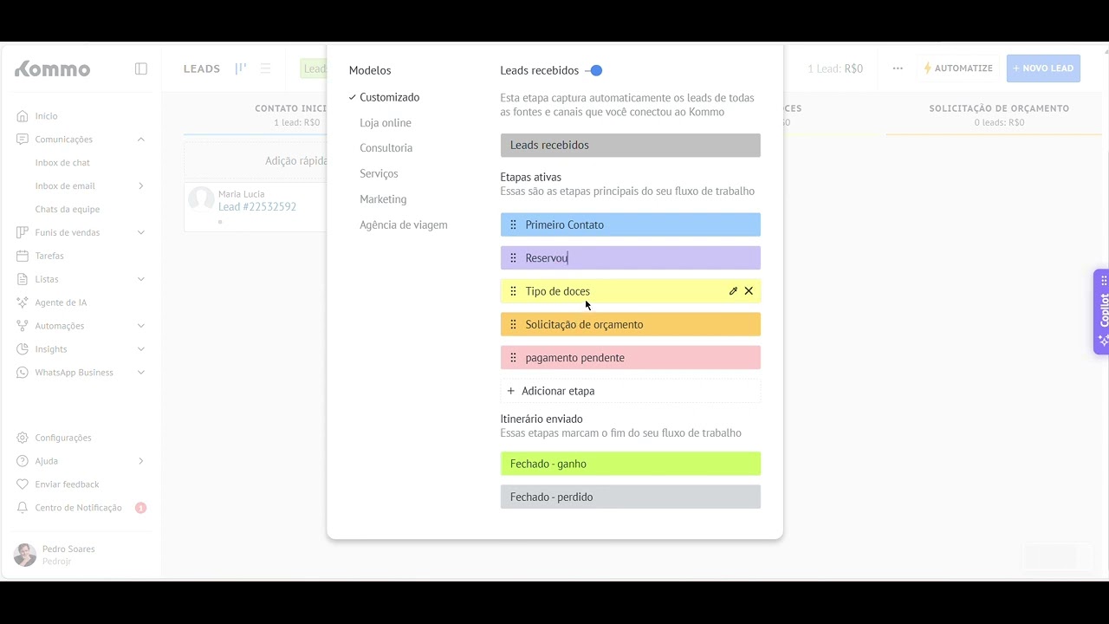
Task: Click Pedro Soares profile avatar
Action: click(x=25, y=555)
